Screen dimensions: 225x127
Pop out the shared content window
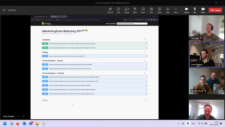click(x=110, y=10)
